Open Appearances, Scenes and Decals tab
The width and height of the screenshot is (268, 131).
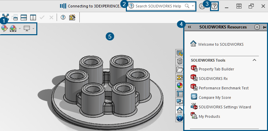pos(179,86)
